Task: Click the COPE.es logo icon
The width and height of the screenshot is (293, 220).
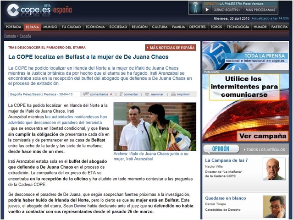Action: click(x=13, y=10)
